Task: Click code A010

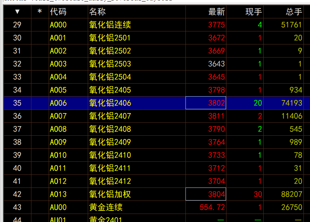Action: click(x=58, y=155)
